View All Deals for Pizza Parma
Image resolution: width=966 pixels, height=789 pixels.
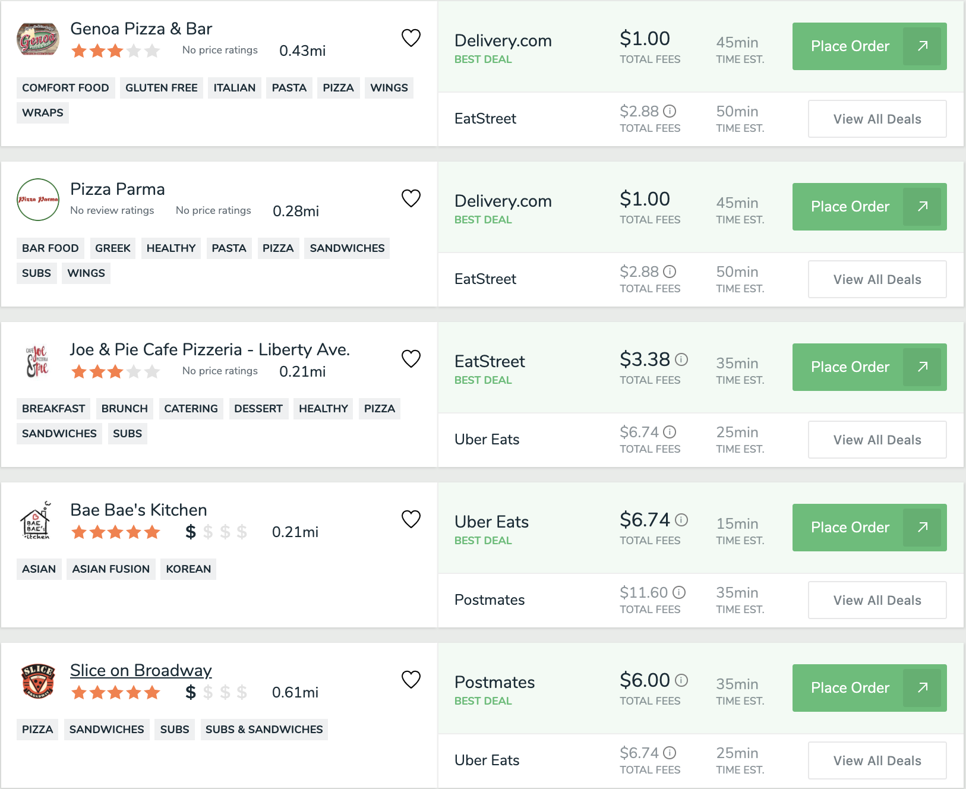(x=877, y=279)
